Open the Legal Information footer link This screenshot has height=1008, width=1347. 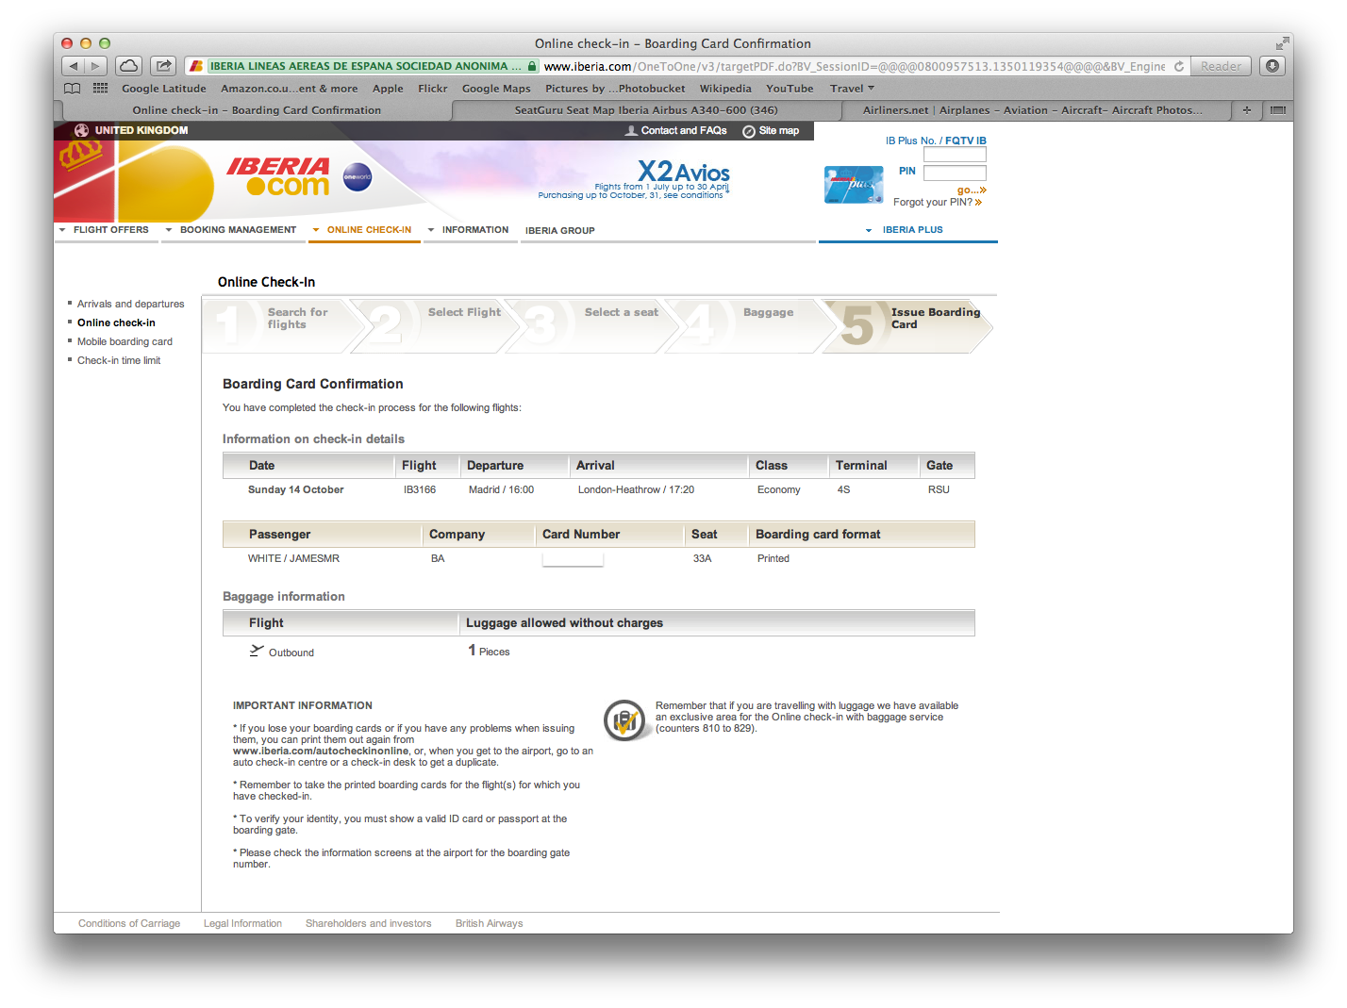(242, 923)
